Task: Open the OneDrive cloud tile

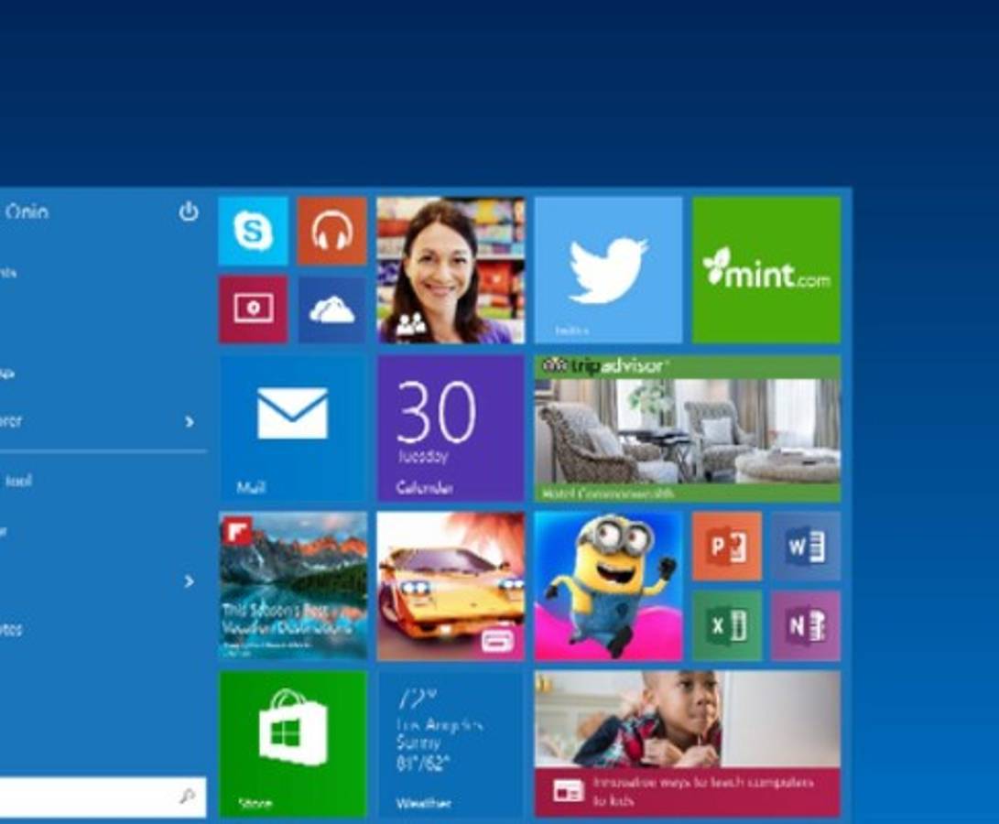Action: 331,309
